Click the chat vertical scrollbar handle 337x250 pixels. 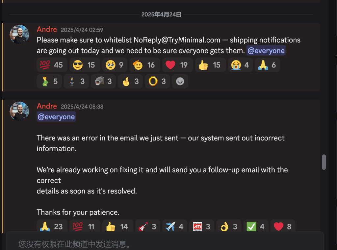(324, 162)
